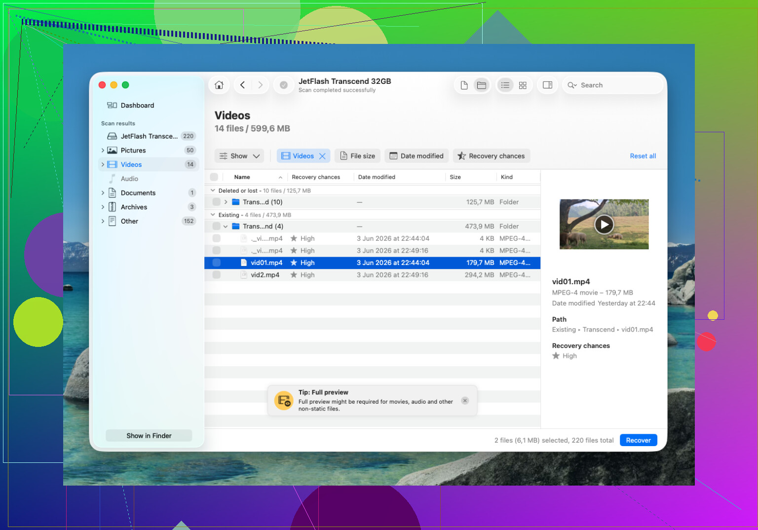Click the folder icon of Trans...d (10)
758x530 pixels.
point(236,202)
